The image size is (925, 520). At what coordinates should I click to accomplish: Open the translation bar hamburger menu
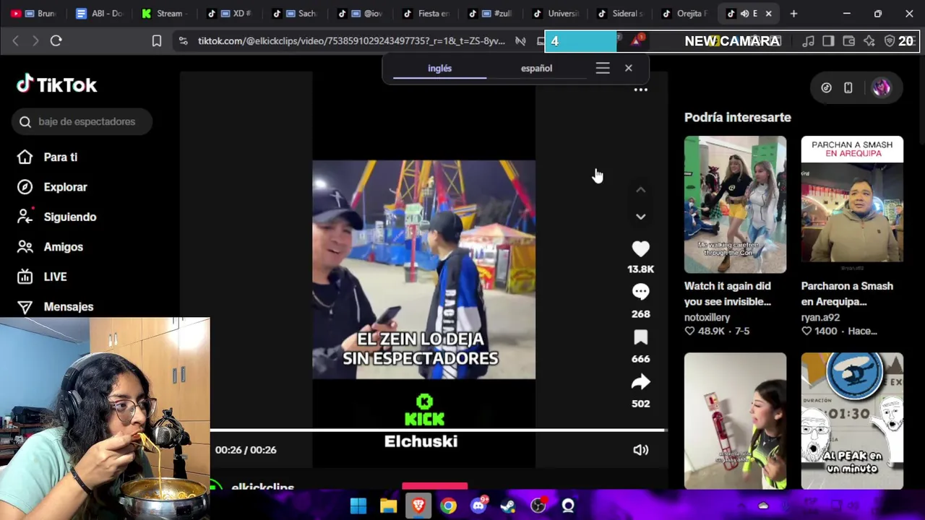point(603,68)
